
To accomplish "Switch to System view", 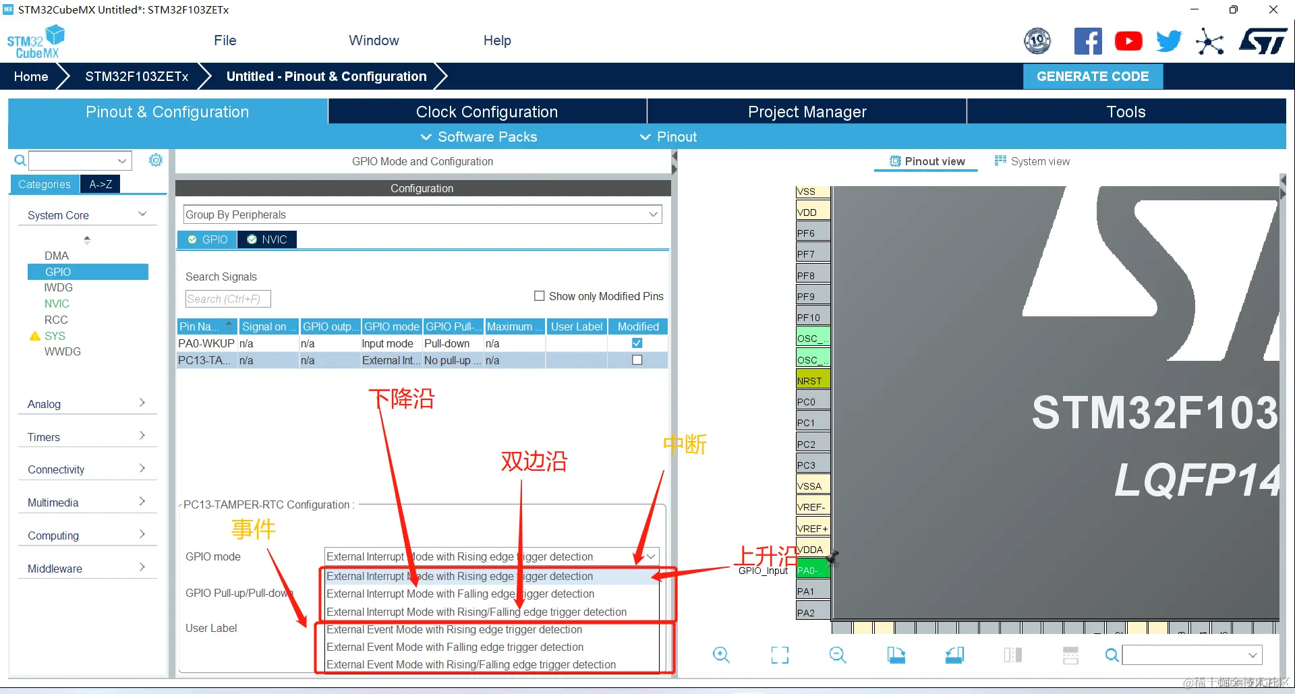I will 1032,161.
